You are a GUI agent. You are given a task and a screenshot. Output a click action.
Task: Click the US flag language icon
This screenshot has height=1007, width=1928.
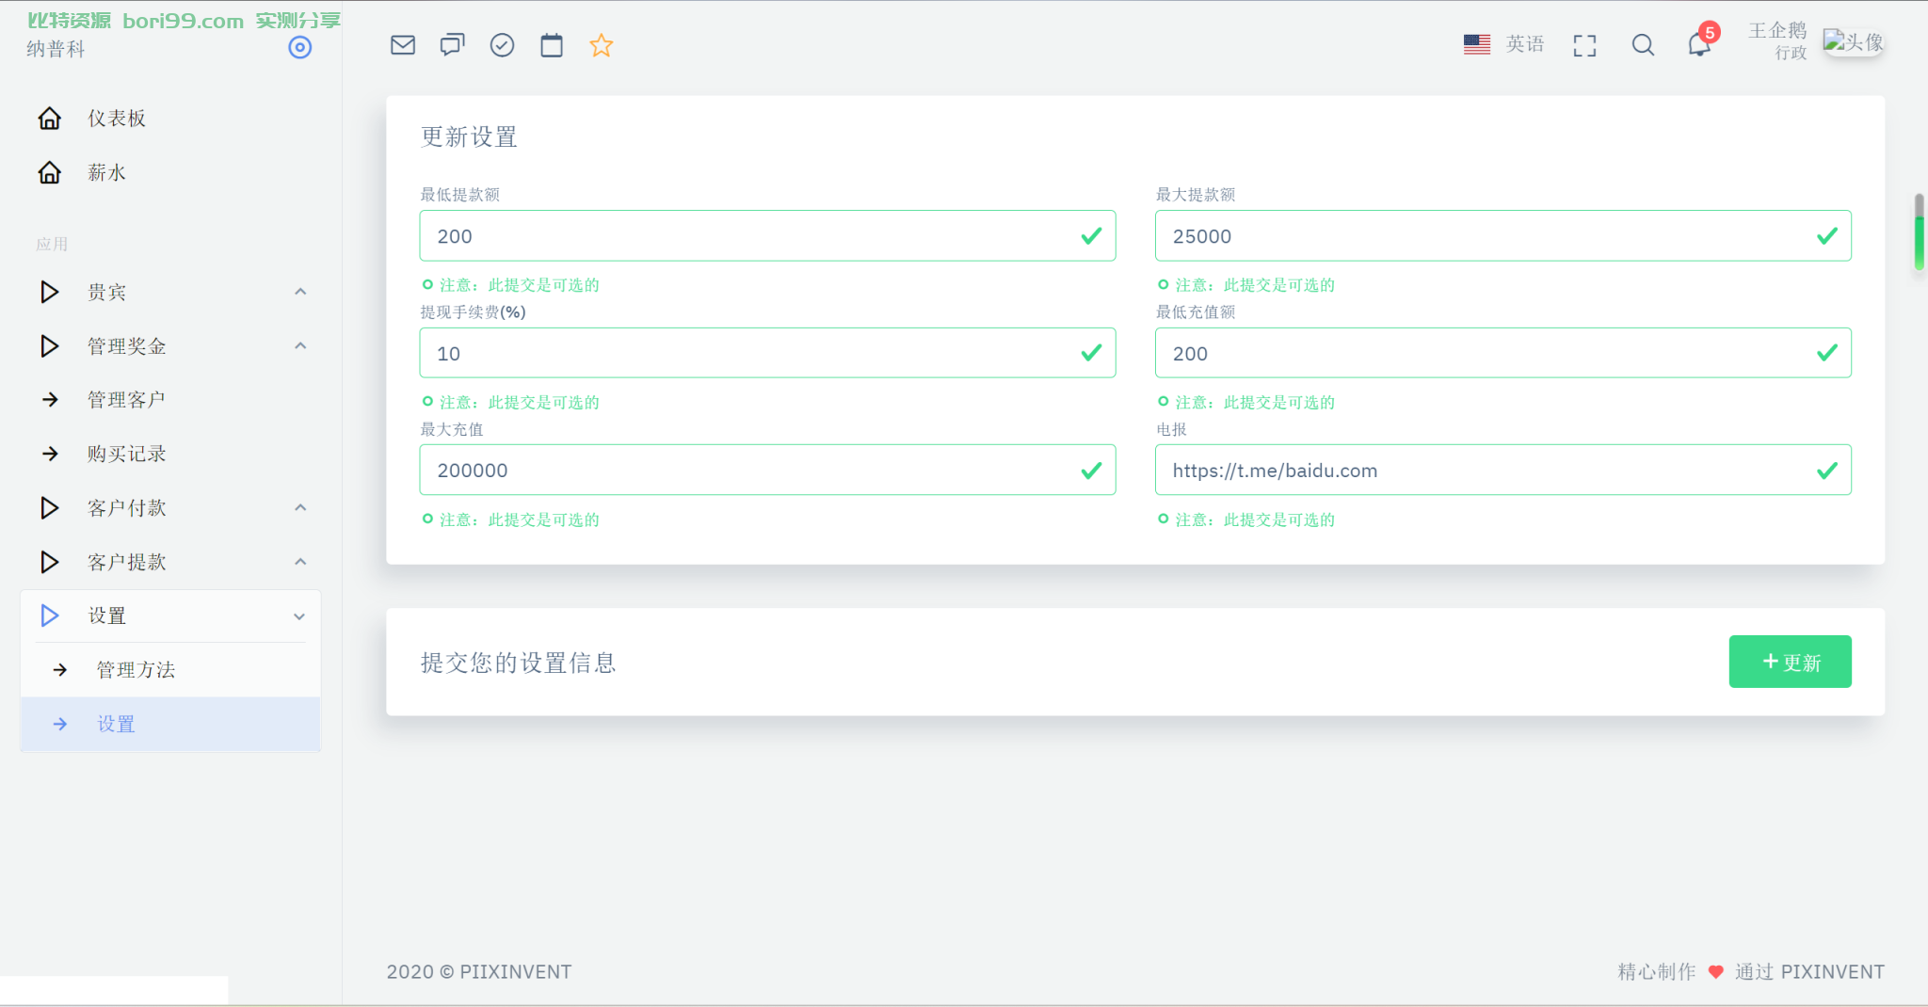point(1477,44)
